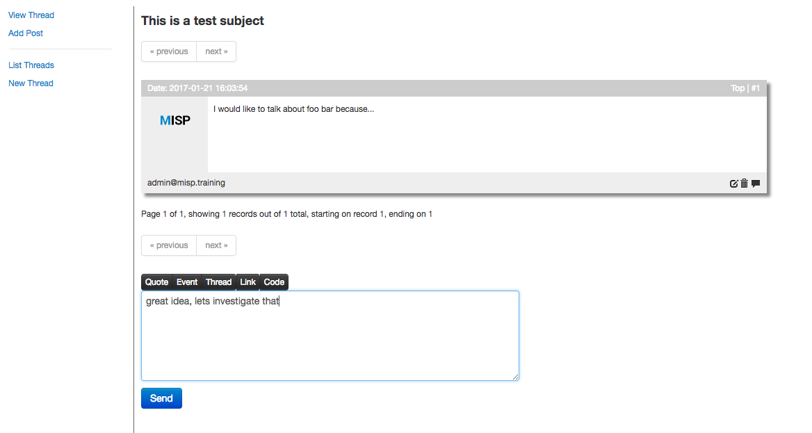Click the reply comment bubble icon
The image size is (812, 433).
pos(756,183)
